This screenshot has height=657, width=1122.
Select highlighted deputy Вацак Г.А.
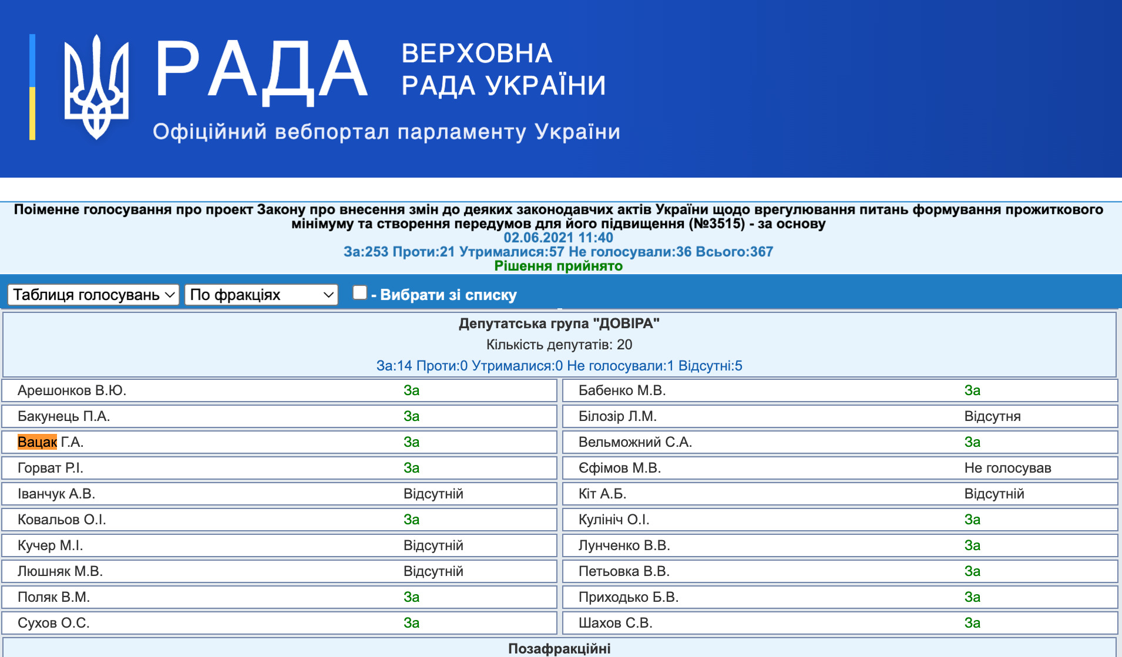pyautogui.click(x=51, y=442)
